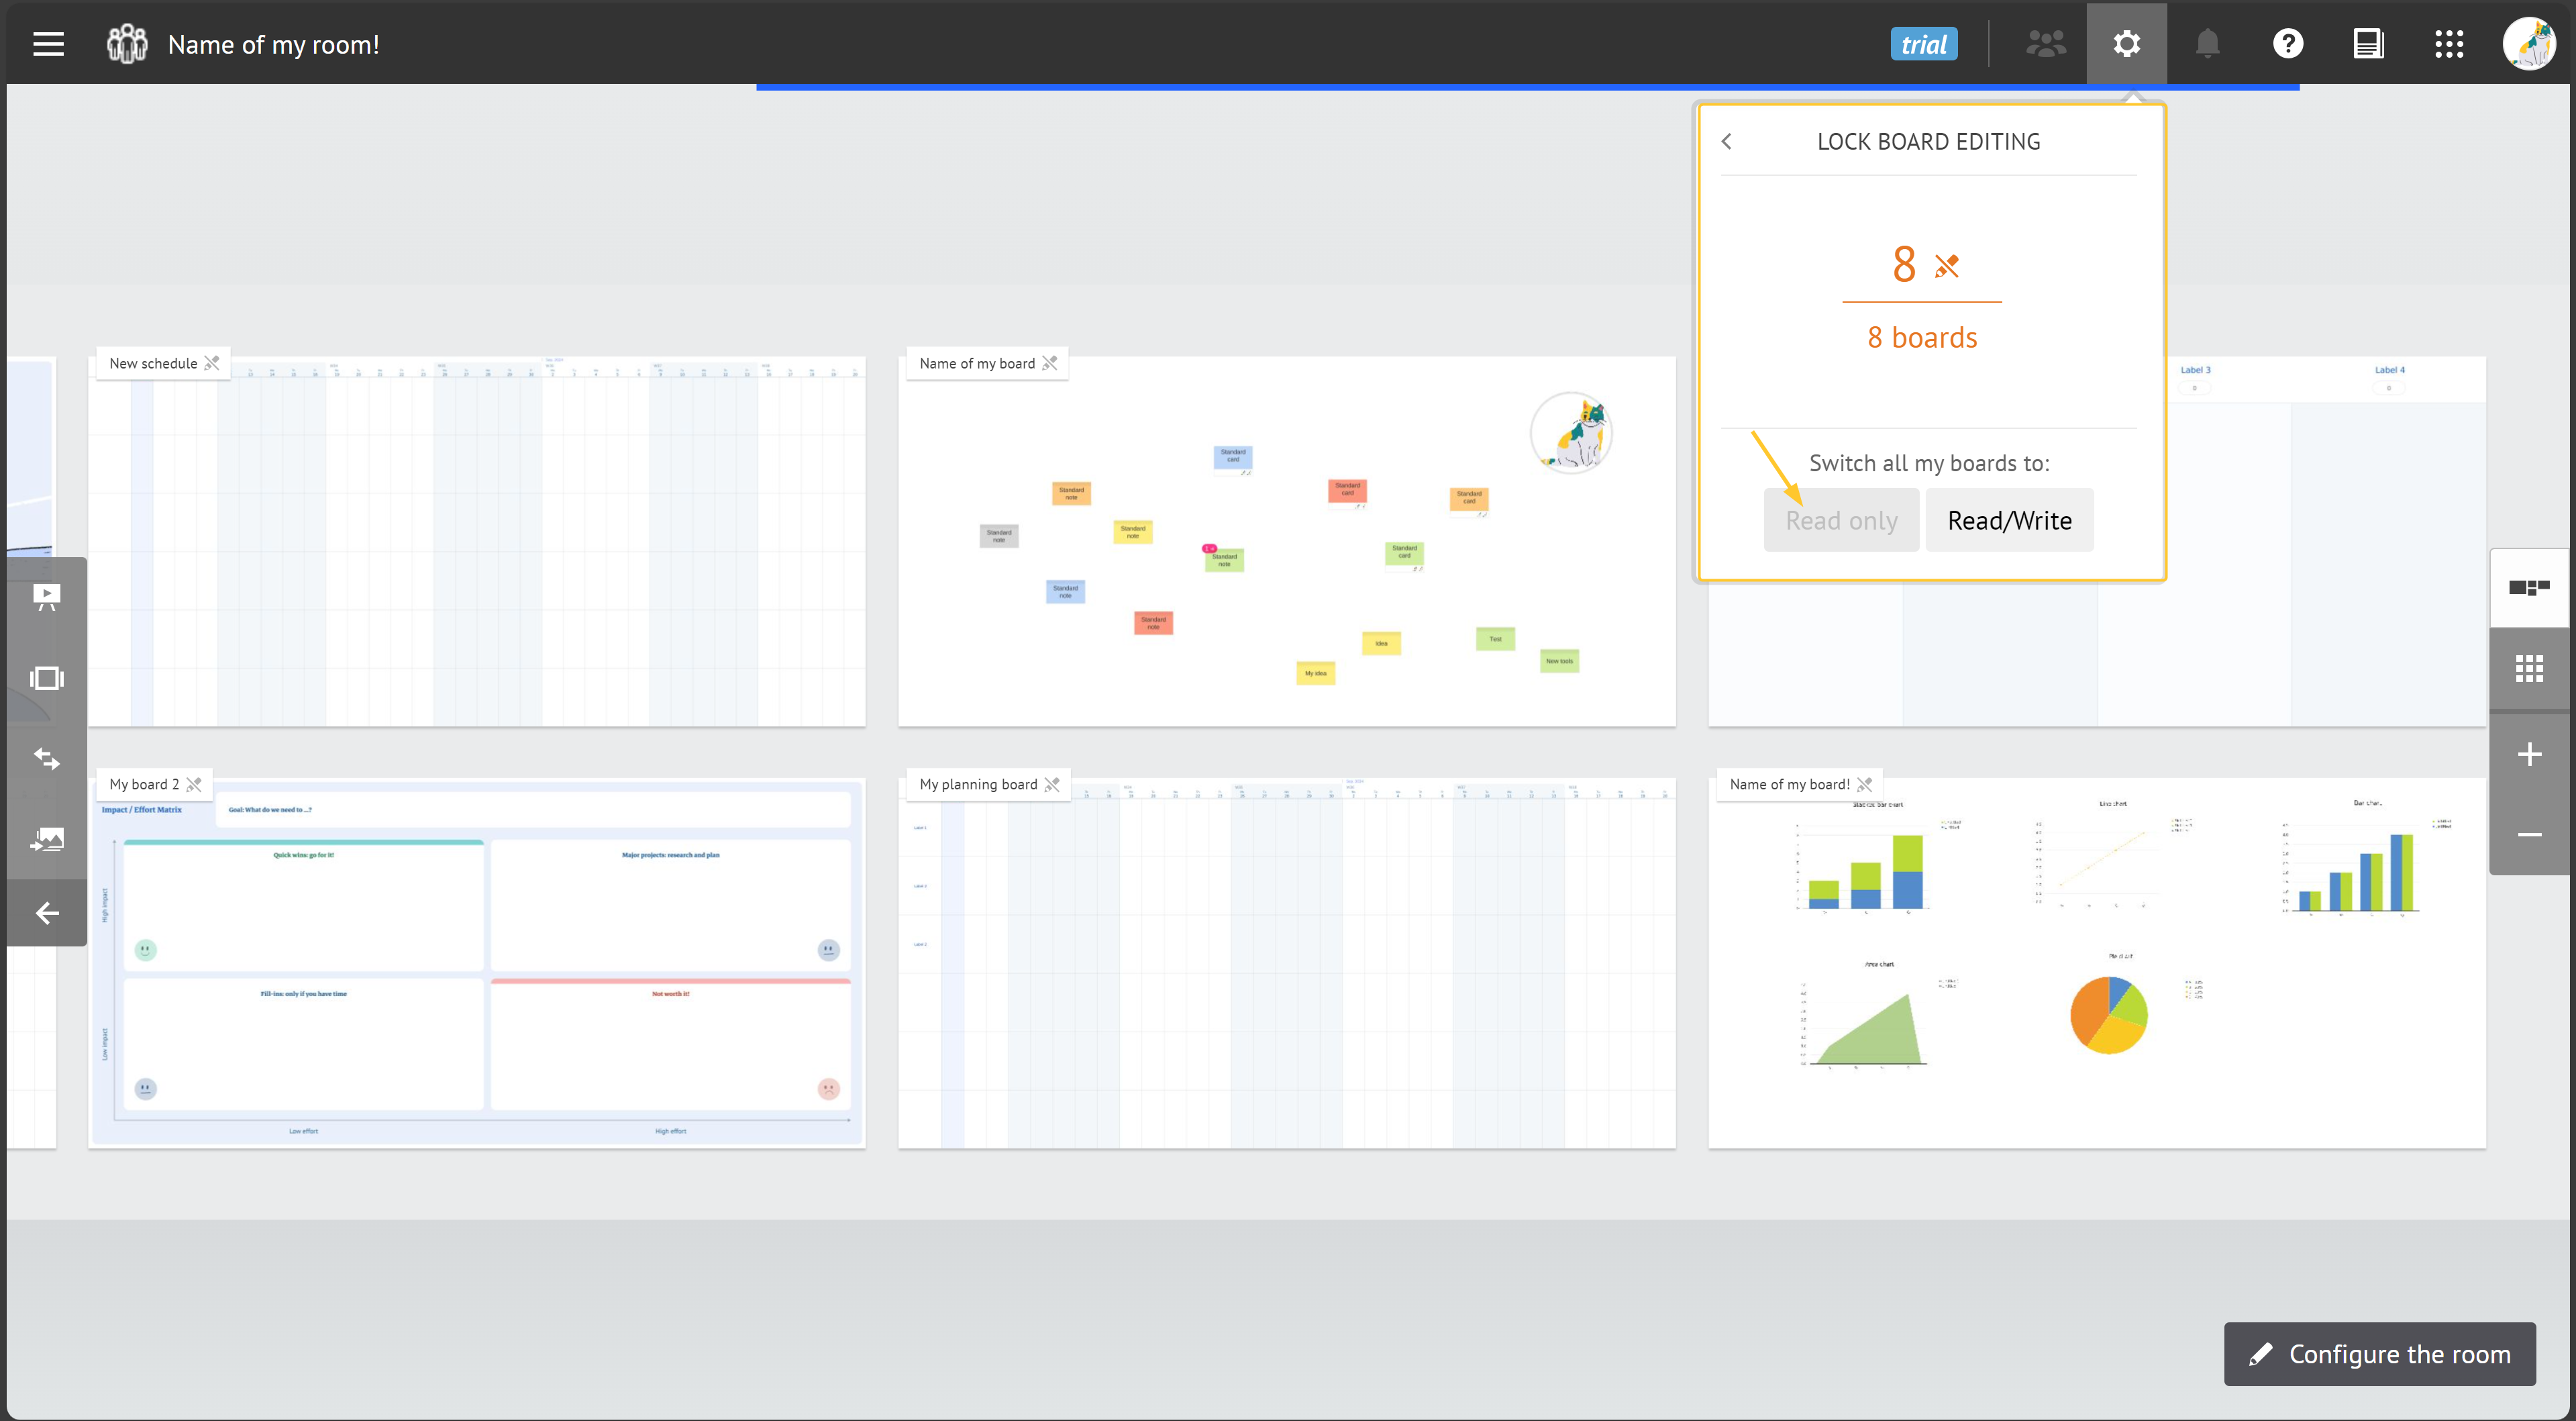Open the hamburger main menu
This screenshot has width=2576, height=1421.
pos(48,44)
